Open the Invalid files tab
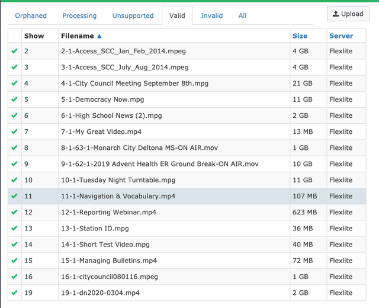Viewport: 379px width, 308px height. [x=212, y=16]
